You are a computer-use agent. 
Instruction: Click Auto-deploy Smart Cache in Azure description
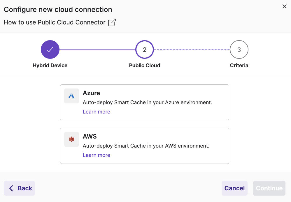click(x=147, y=102)
